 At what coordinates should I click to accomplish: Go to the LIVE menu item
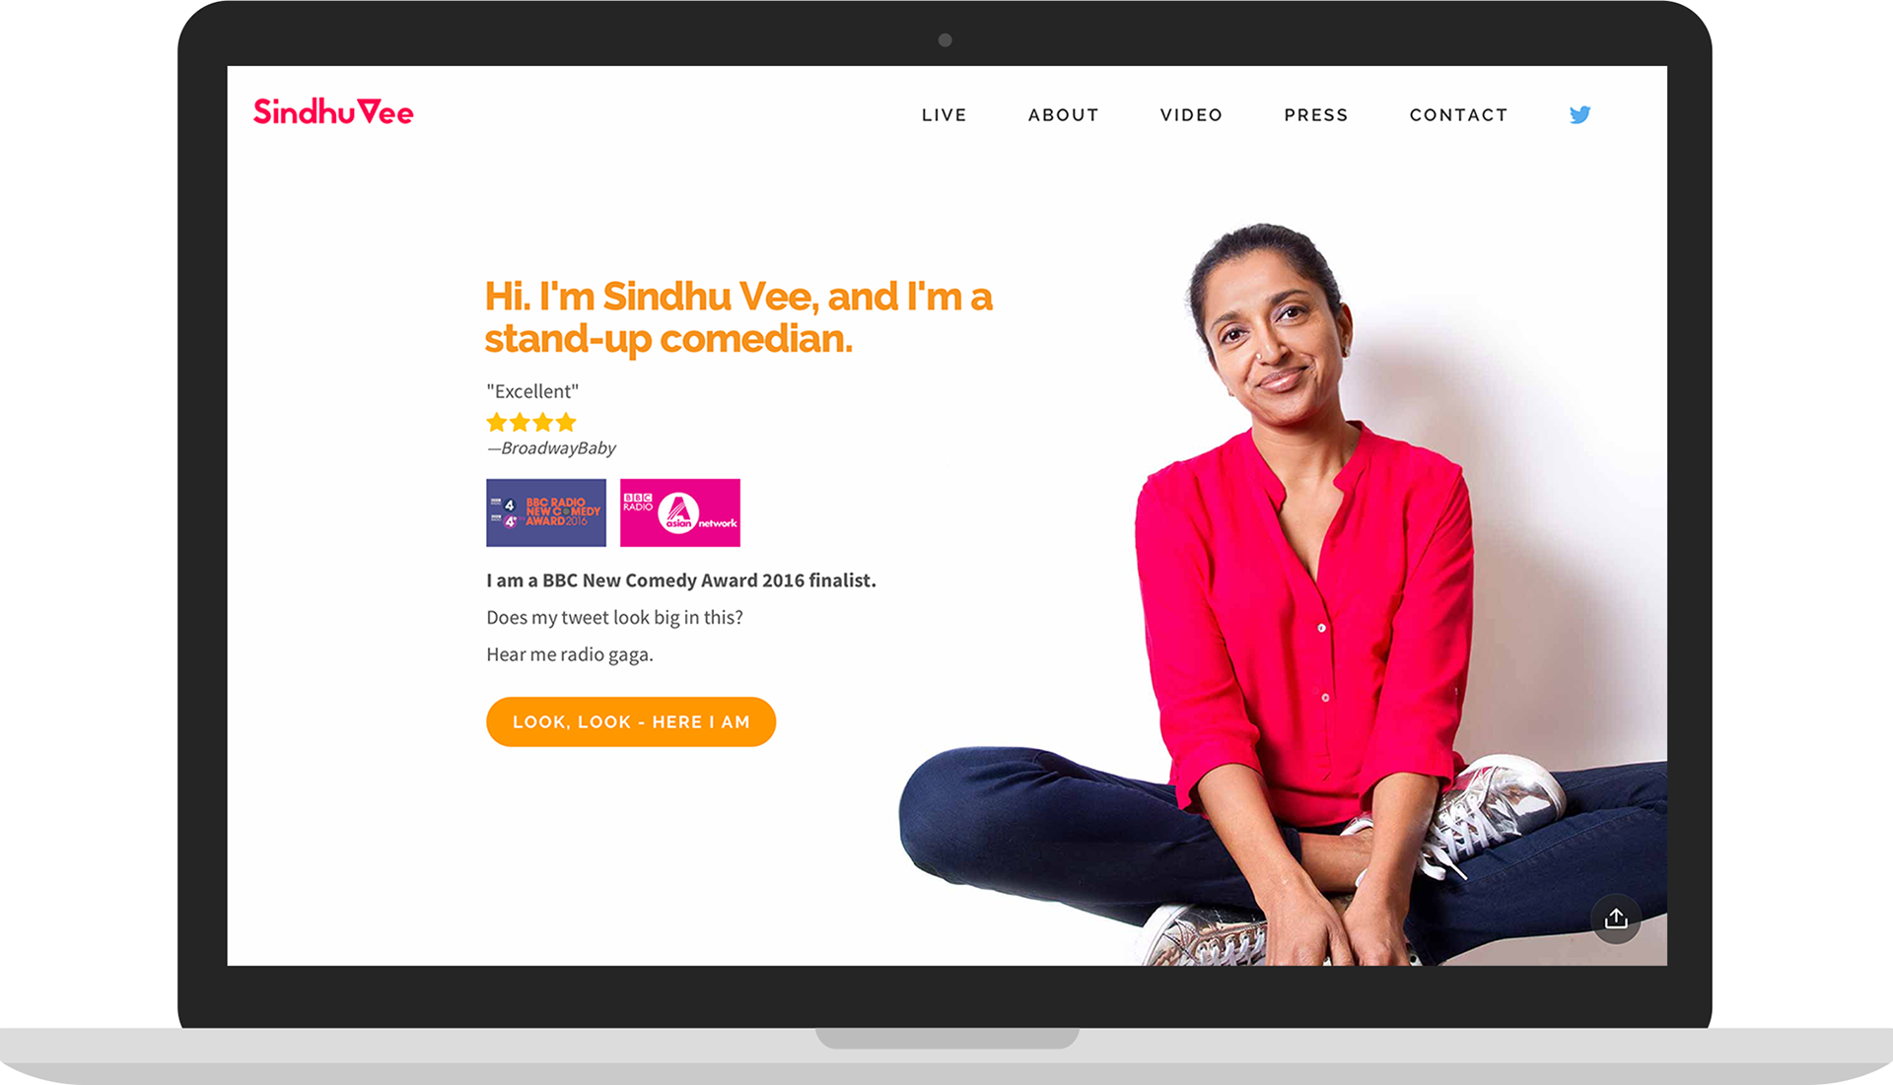[x=944, y=115]
